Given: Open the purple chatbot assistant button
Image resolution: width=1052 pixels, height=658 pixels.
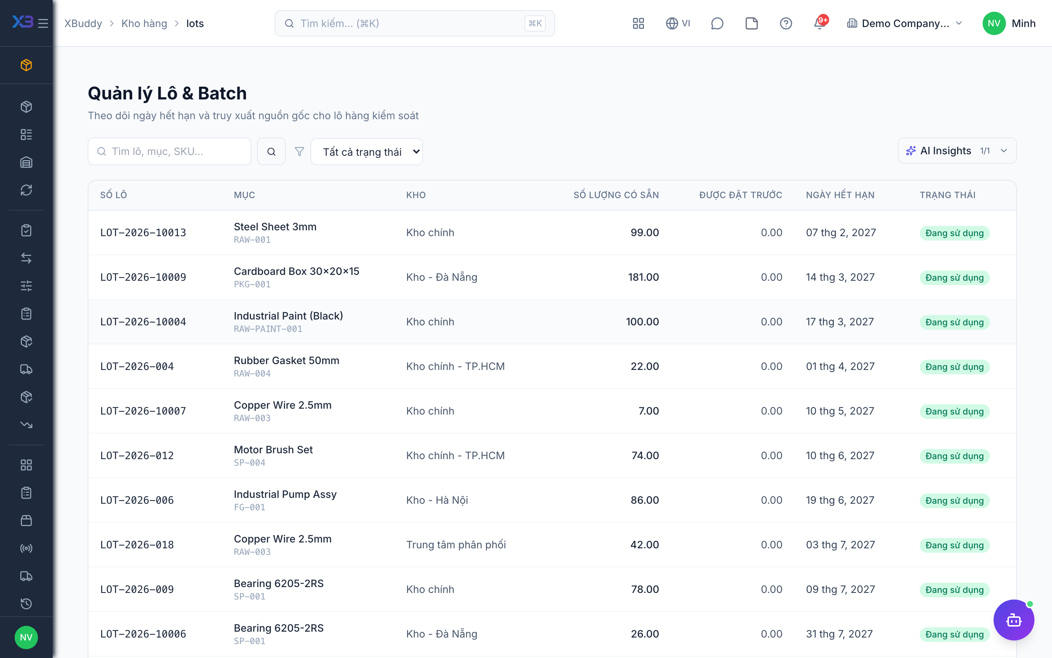Looking at the screenshot, I should (x=1013, y=620).
